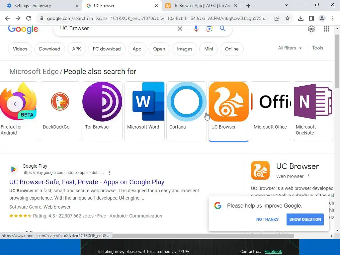Click the Google Play favicon
The image size is (340, 255).
click(x=14, y=169)
